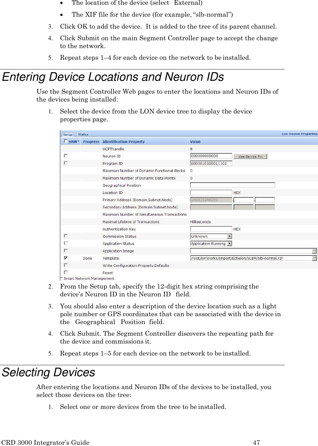This screenshot has width=318, height=446.
Task: Check Write Configuration Property Defaults checkbox
Action: click(x=65, y=265)
